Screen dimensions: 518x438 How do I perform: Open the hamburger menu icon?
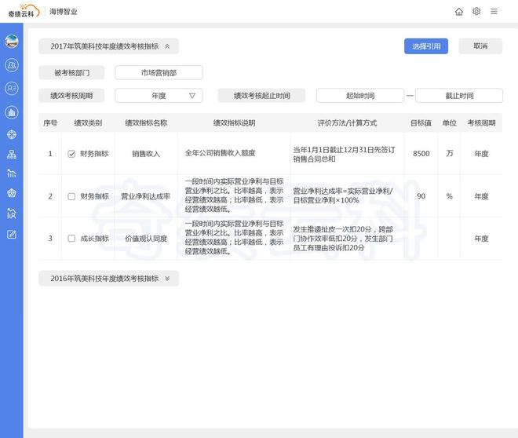(x=494, y=12)
